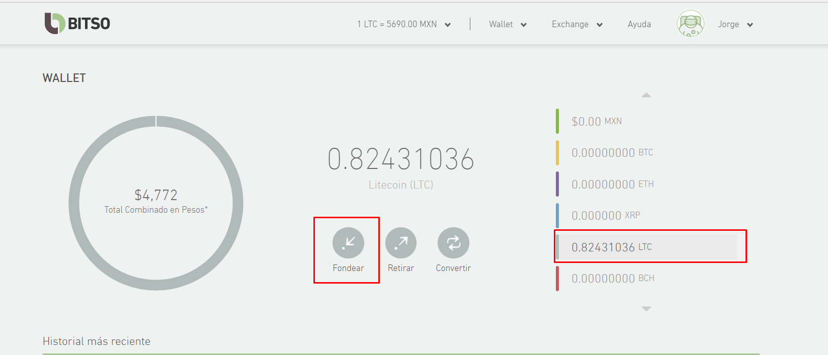Click the Total Combinado en Pesos label
This screenshot has width=828, height=355.
pyautogui.click(x=156, y=210)
